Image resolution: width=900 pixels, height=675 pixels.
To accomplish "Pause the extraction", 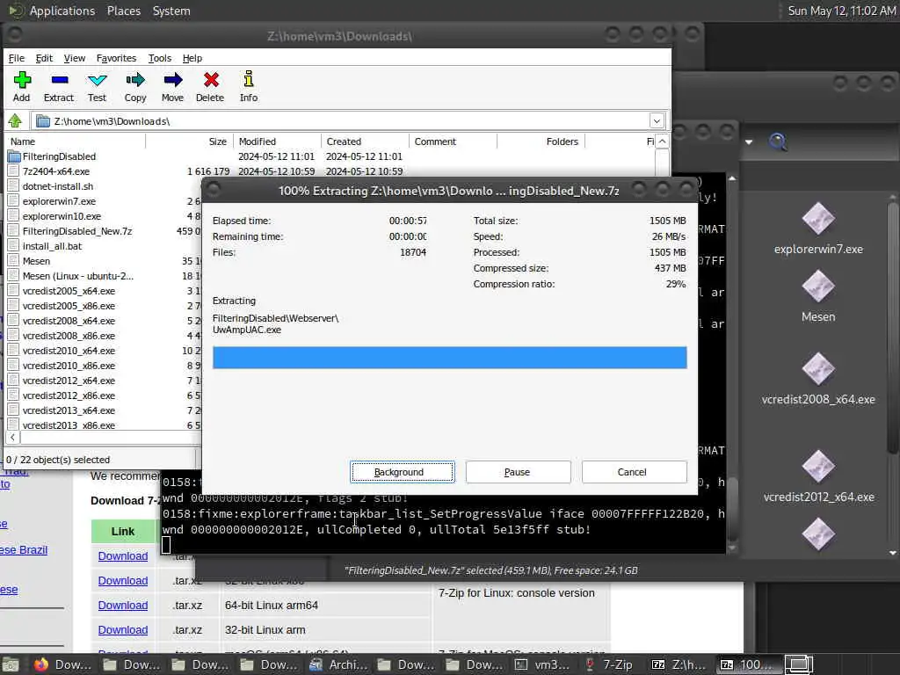I will point(518,472).
